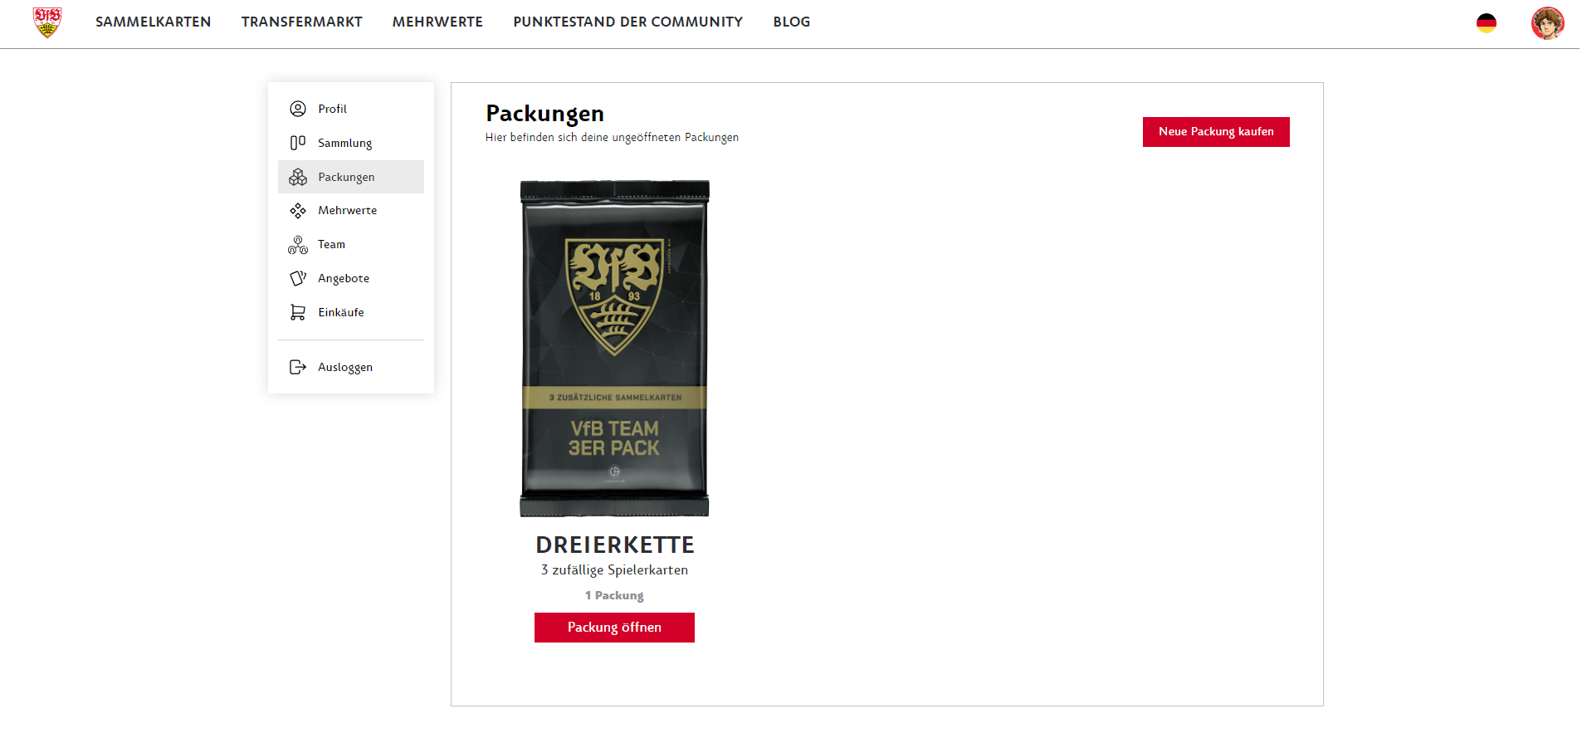Click the Einkäufe shopping cart icon

click(298, 312)
